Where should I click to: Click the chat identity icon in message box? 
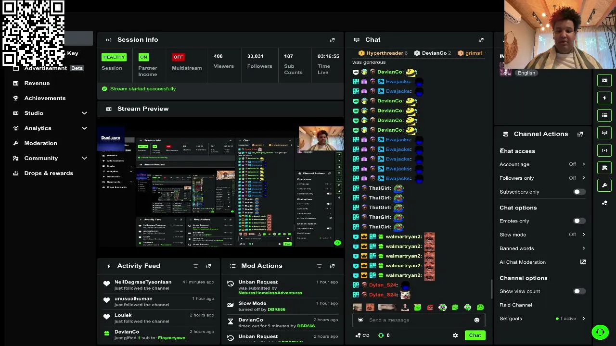tap(360, 320)
